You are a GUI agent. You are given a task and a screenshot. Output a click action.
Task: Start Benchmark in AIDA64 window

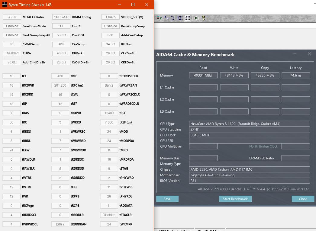235,199
